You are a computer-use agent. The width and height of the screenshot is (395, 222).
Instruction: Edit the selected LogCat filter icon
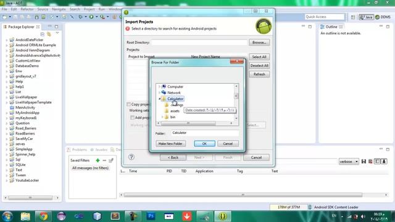click(x=111, y=160)
